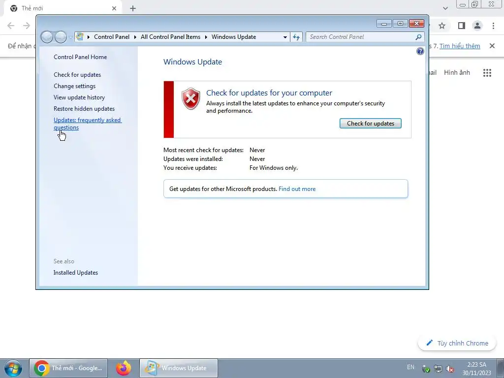The width and height of the screenshot is (504, 378).
Task: Click 'Hình ảnh' link on Google page
Action: coord(457,73)
